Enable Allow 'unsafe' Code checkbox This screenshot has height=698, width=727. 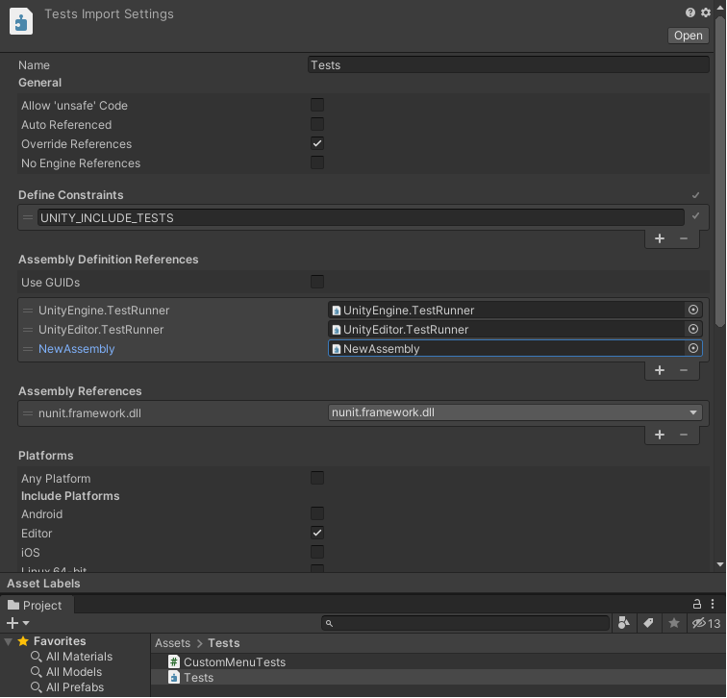[x=317, y=105]
